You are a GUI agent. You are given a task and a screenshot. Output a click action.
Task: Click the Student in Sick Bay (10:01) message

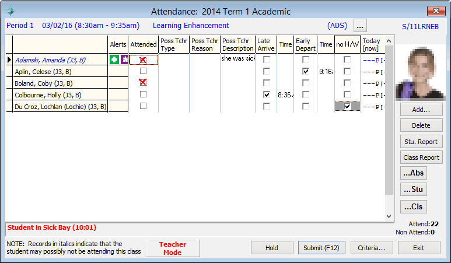(52, 227)
